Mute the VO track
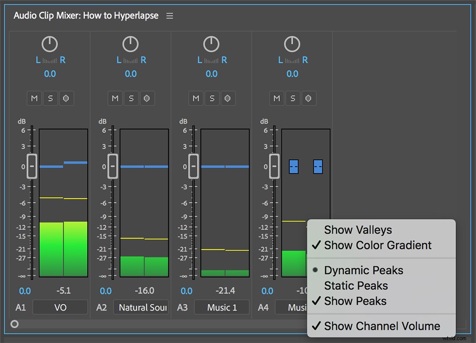476x343 pixels. pyautogui.click(x=34, y=98)
